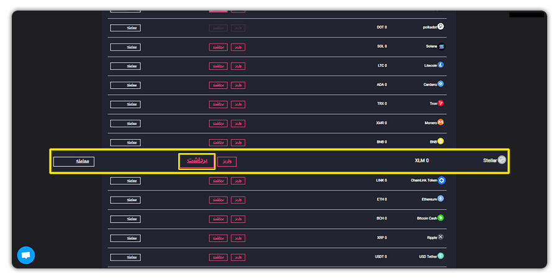Click the Polkadot coin icon
559x279 pixels.
click(x=440, y=26)
